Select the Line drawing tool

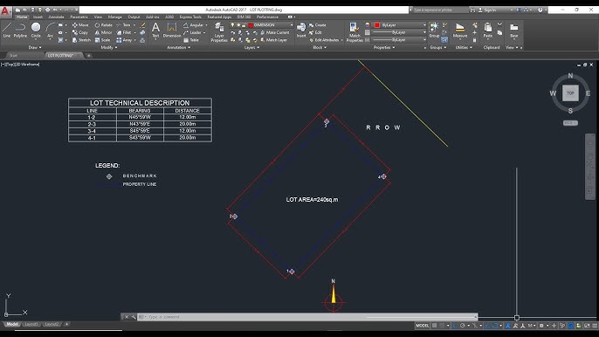[x=6, y=30]
